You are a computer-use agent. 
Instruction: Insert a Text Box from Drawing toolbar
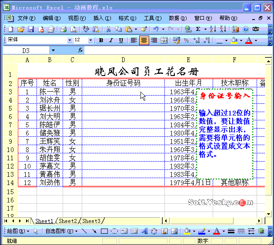pos(124,231)
